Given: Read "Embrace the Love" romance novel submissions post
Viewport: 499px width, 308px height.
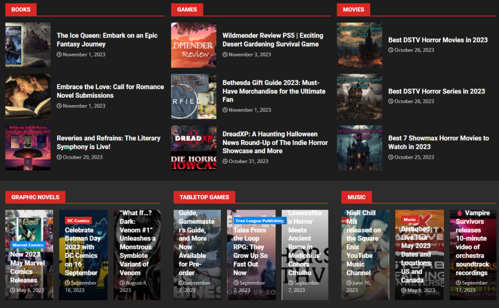Looking at the screenshot, I should coord(110,91).
